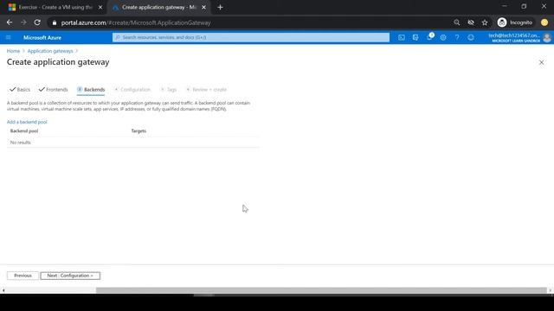The image size is (554, 311).
Task: Go to Home breadcrumb
Action: pos(13,51)
